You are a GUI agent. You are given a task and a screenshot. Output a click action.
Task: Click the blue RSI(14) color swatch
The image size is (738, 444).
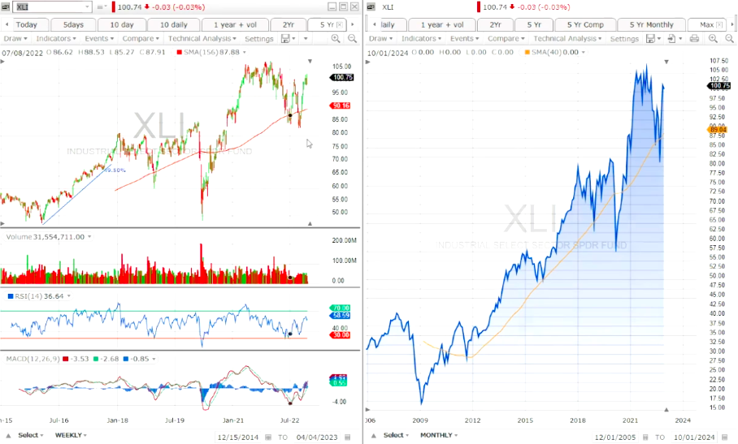(x=11, y=296)
